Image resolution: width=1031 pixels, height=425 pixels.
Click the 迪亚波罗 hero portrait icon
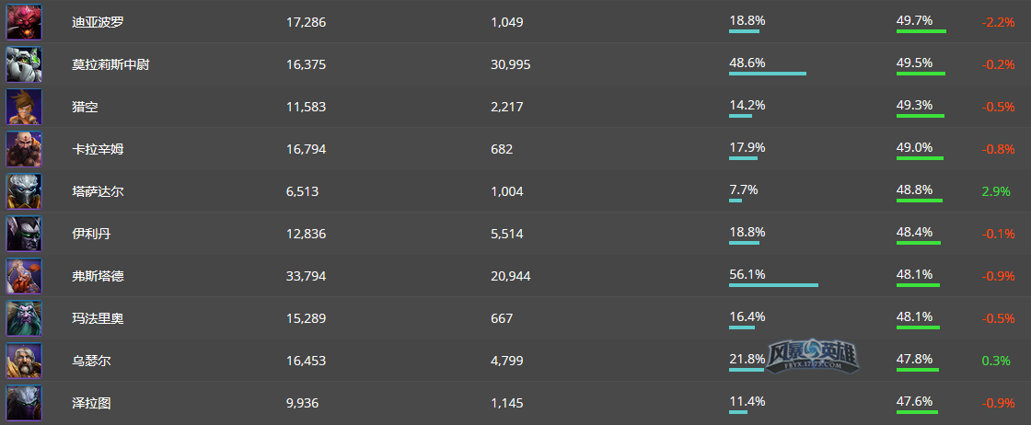[x=24, y=22]
